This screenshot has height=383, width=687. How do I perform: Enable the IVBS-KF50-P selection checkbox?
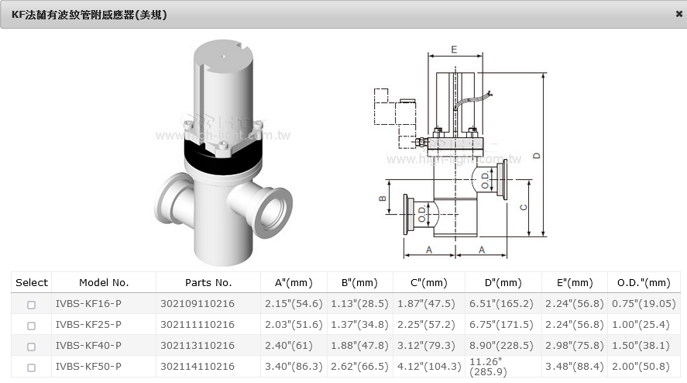(x=32, y=367)
